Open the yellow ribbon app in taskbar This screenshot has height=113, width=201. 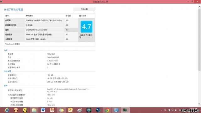pyautogui.click(x=25, y=110)
